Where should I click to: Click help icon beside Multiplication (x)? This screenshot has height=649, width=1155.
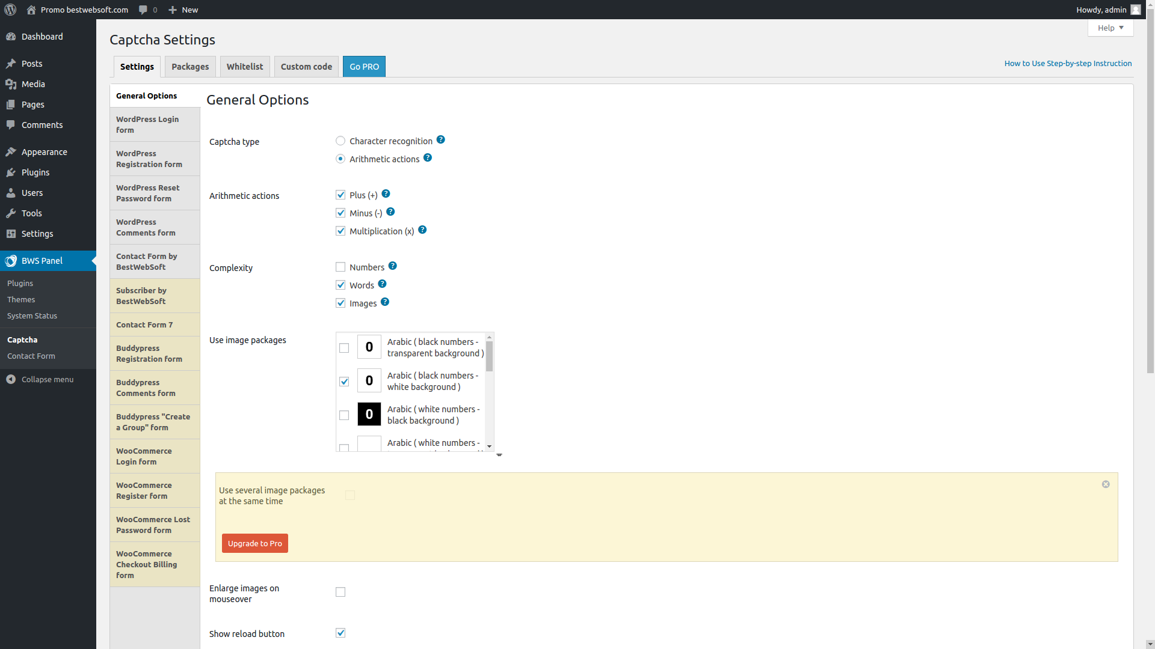[x=422, y=230]
